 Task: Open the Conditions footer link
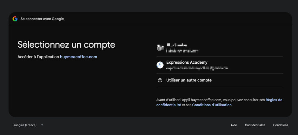[281, 125]
